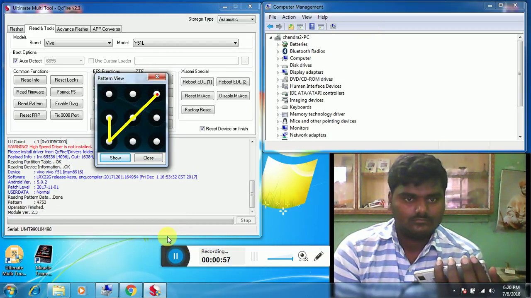The width and height of the screenshot is (531, 298).
Task: Click the red Qualcomm app taskbar icon
Action: point(155,291)
